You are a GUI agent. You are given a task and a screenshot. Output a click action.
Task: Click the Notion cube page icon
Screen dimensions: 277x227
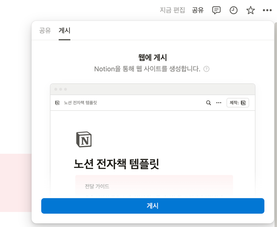click(x=84, y=139)
